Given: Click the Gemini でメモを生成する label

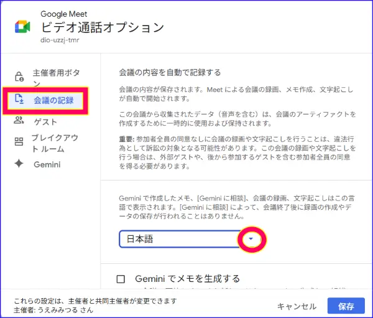Looking at the screenshot, I should (188, 278).
